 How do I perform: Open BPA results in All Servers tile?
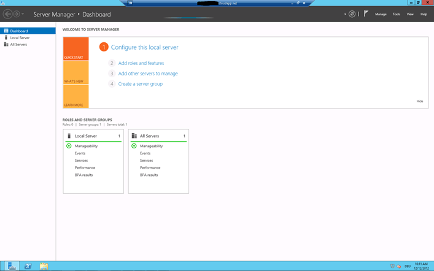149,175
